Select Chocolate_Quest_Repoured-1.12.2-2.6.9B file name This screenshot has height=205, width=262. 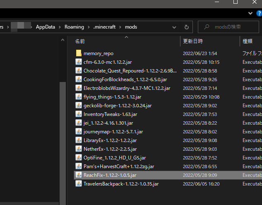tap(130, 71)
